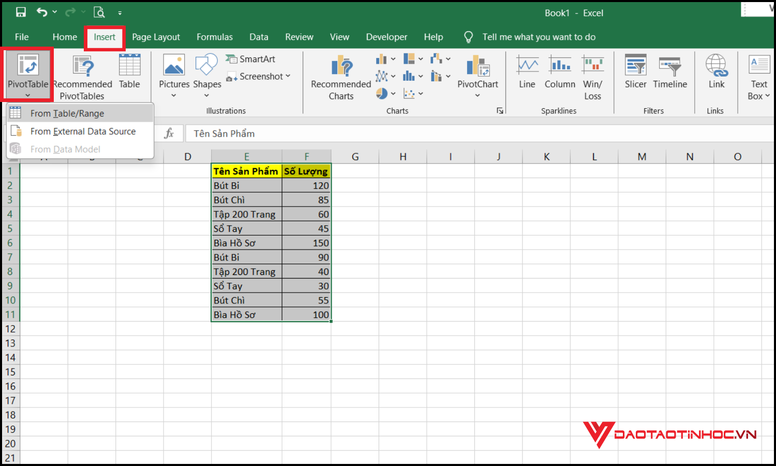
Task: Switch to the Formulas ribbon tab
Action: (215, 37)
